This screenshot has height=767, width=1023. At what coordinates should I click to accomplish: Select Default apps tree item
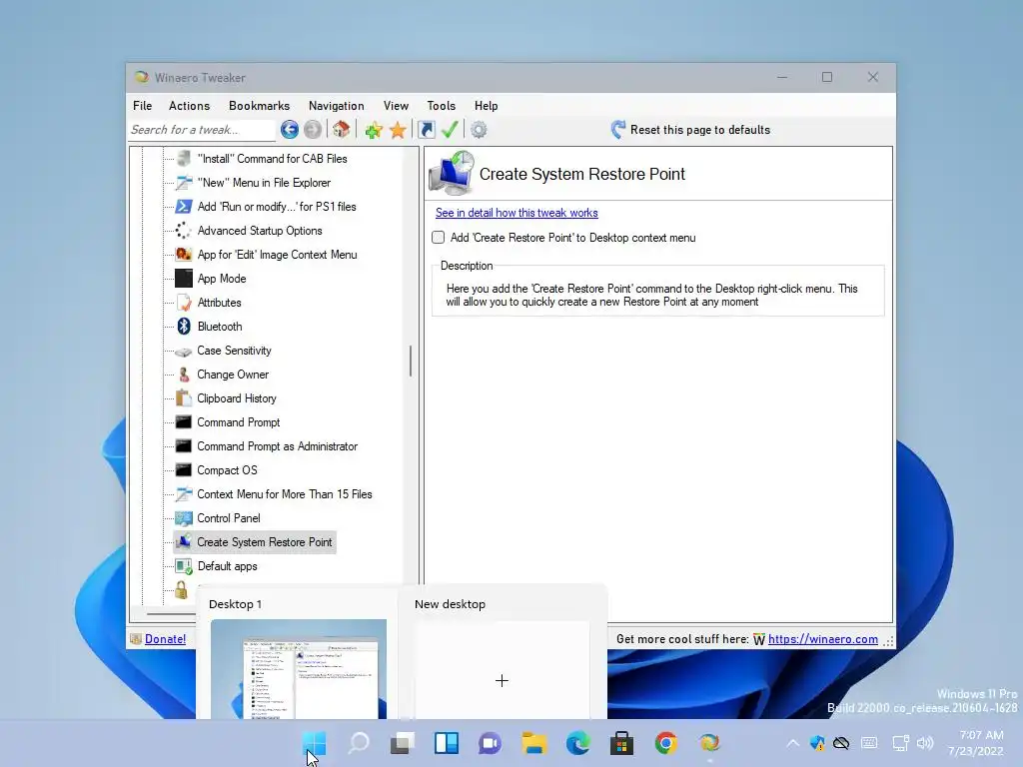[227, 566]
